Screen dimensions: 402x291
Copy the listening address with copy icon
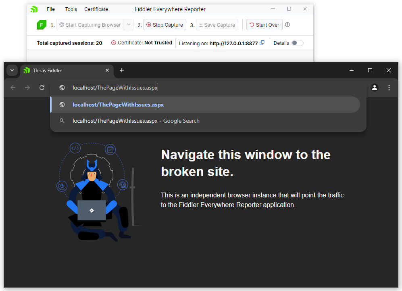click(x=262, y=43)
